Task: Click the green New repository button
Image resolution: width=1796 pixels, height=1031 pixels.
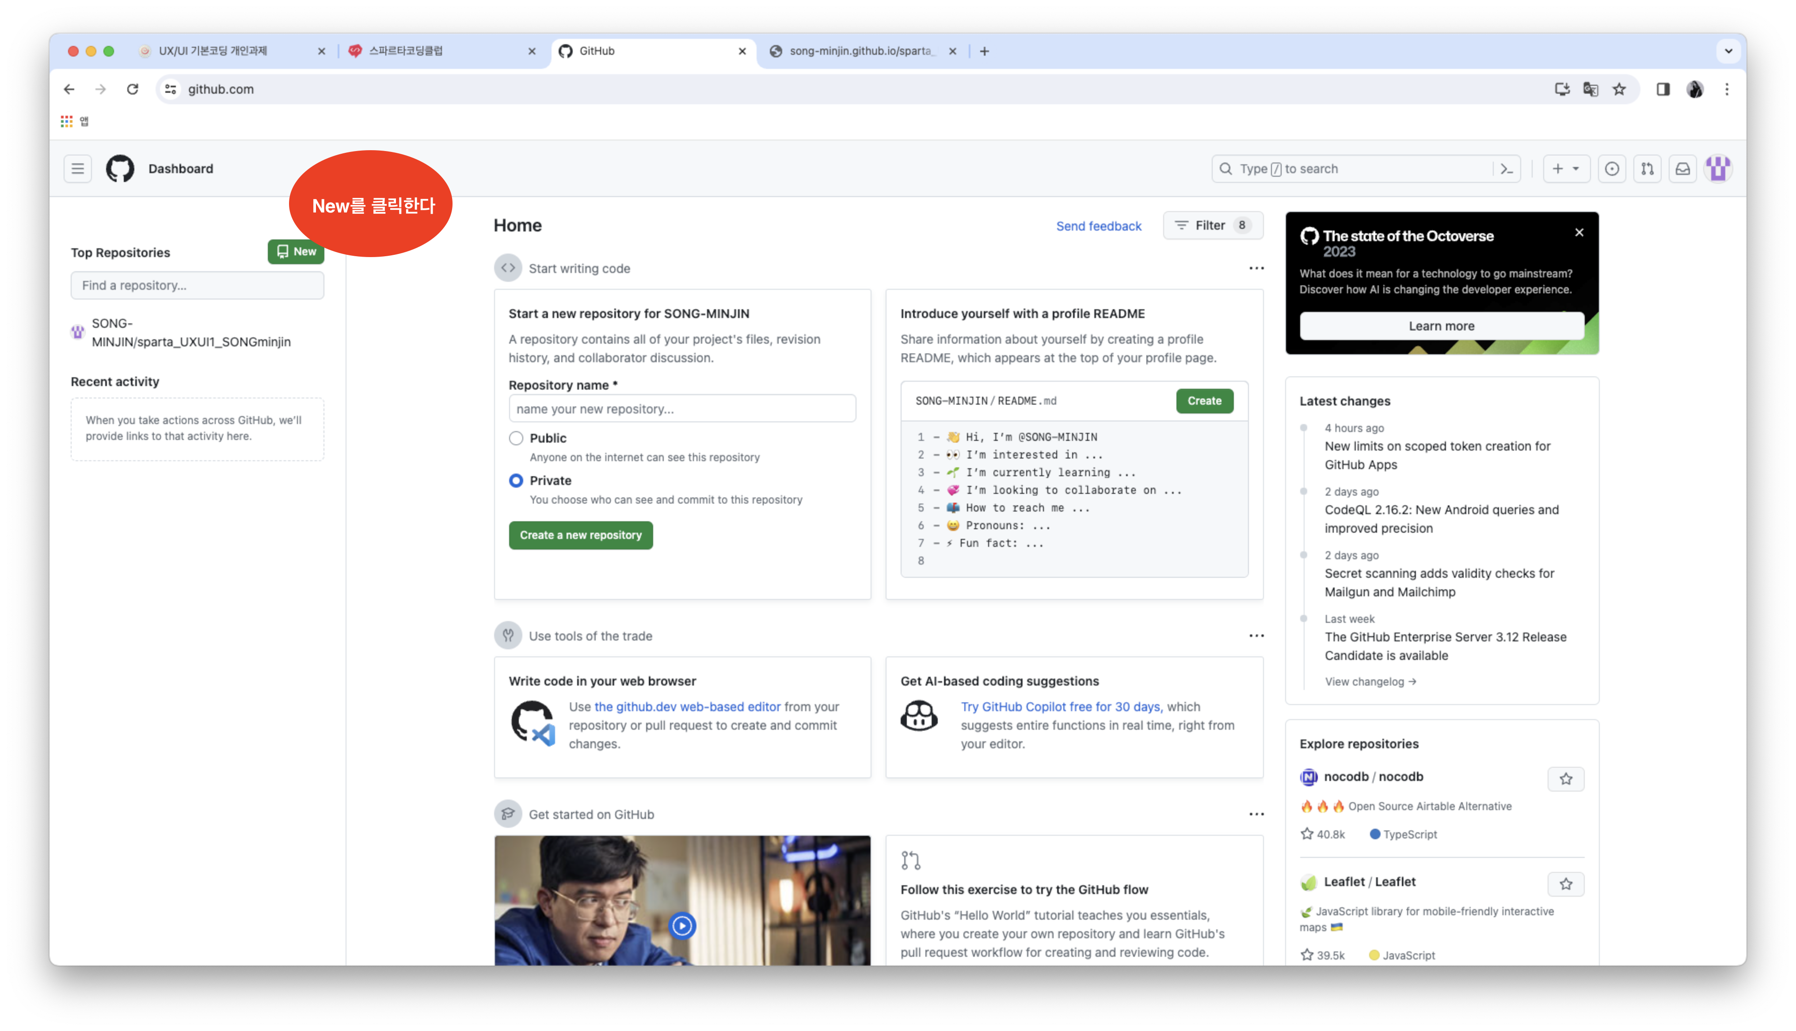Action: pos(296,251)
